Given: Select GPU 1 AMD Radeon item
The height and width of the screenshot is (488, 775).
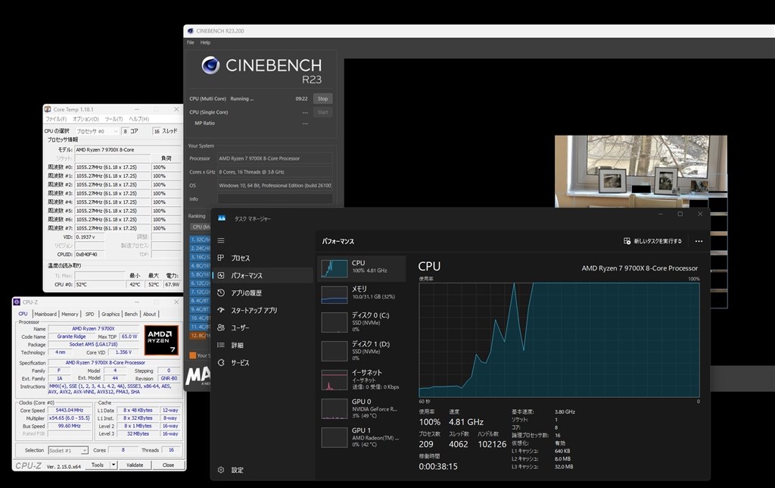Looking at the screenshot, I should coord(361,437).
